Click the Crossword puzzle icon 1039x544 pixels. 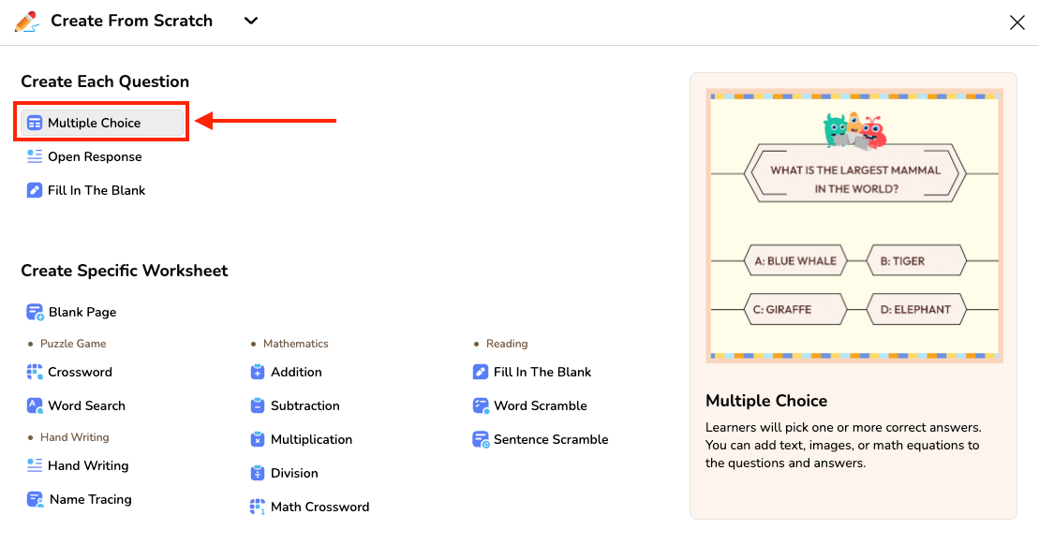click(x=35, y=372)
